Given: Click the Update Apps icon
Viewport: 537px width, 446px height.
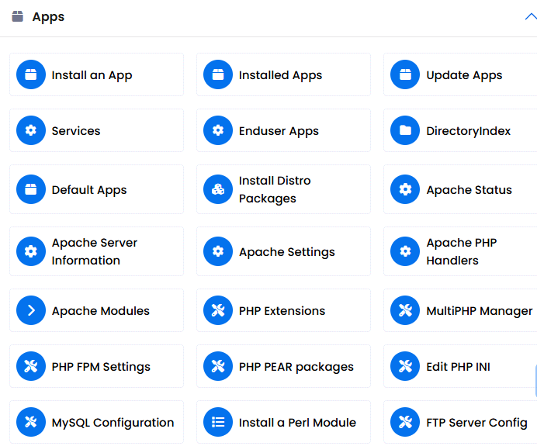Looking at the screenshot, I should (405, 74).
